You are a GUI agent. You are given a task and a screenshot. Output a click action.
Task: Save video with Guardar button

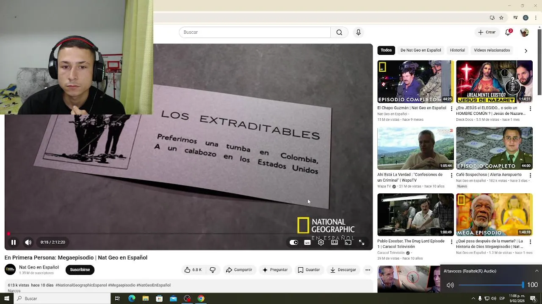[309, 270]
